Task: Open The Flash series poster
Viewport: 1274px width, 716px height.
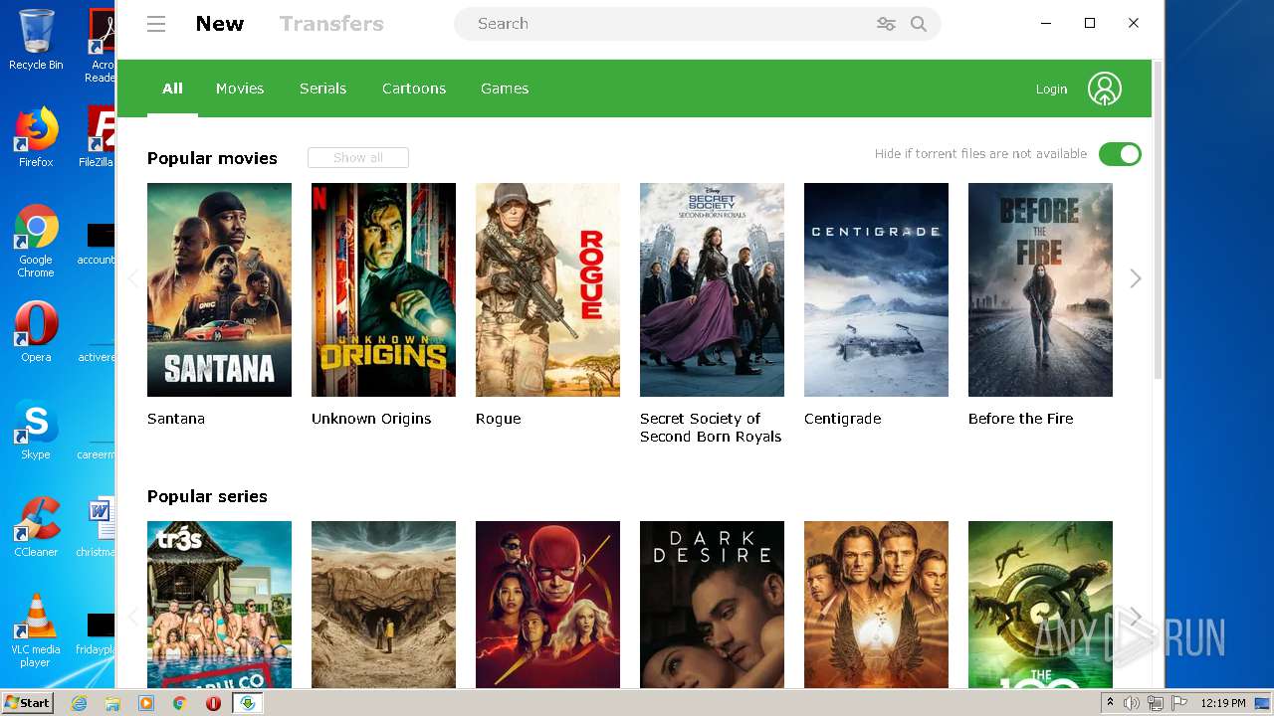Action: point(547,604)
